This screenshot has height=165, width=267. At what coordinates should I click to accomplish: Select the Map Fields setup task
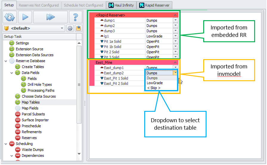[x=30, y=108]
